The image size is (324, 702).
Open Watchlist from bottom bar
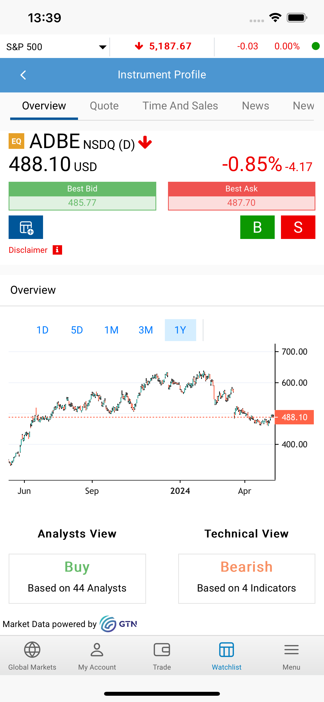[226, 656]
